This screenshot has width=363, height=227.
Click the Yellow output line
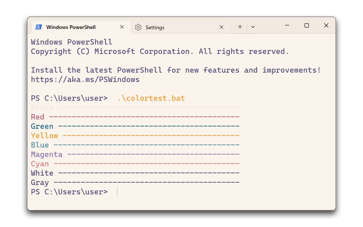135,136
